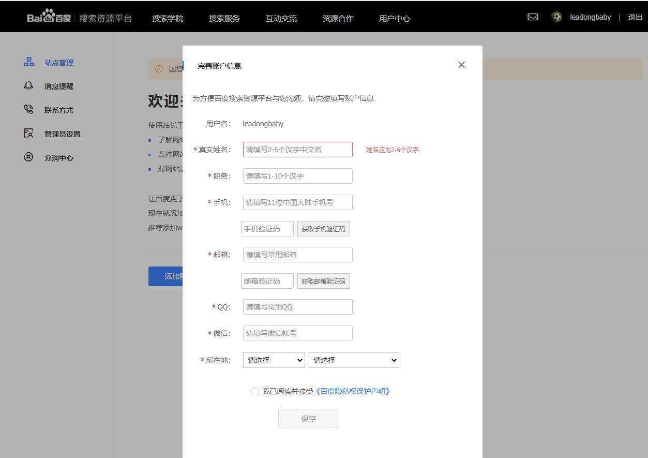
Task: Request code via 获取手机验证码
Action: coord(323,228)
